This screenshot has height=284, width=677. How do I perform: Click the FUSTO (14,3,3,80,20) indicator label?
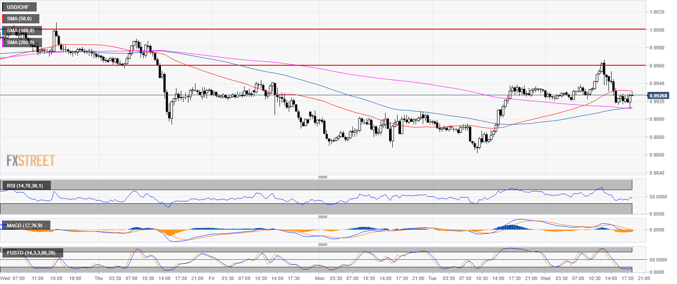[33, 253]
